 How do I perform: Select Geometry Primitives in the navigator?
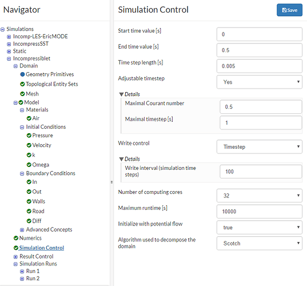point(50,74)
